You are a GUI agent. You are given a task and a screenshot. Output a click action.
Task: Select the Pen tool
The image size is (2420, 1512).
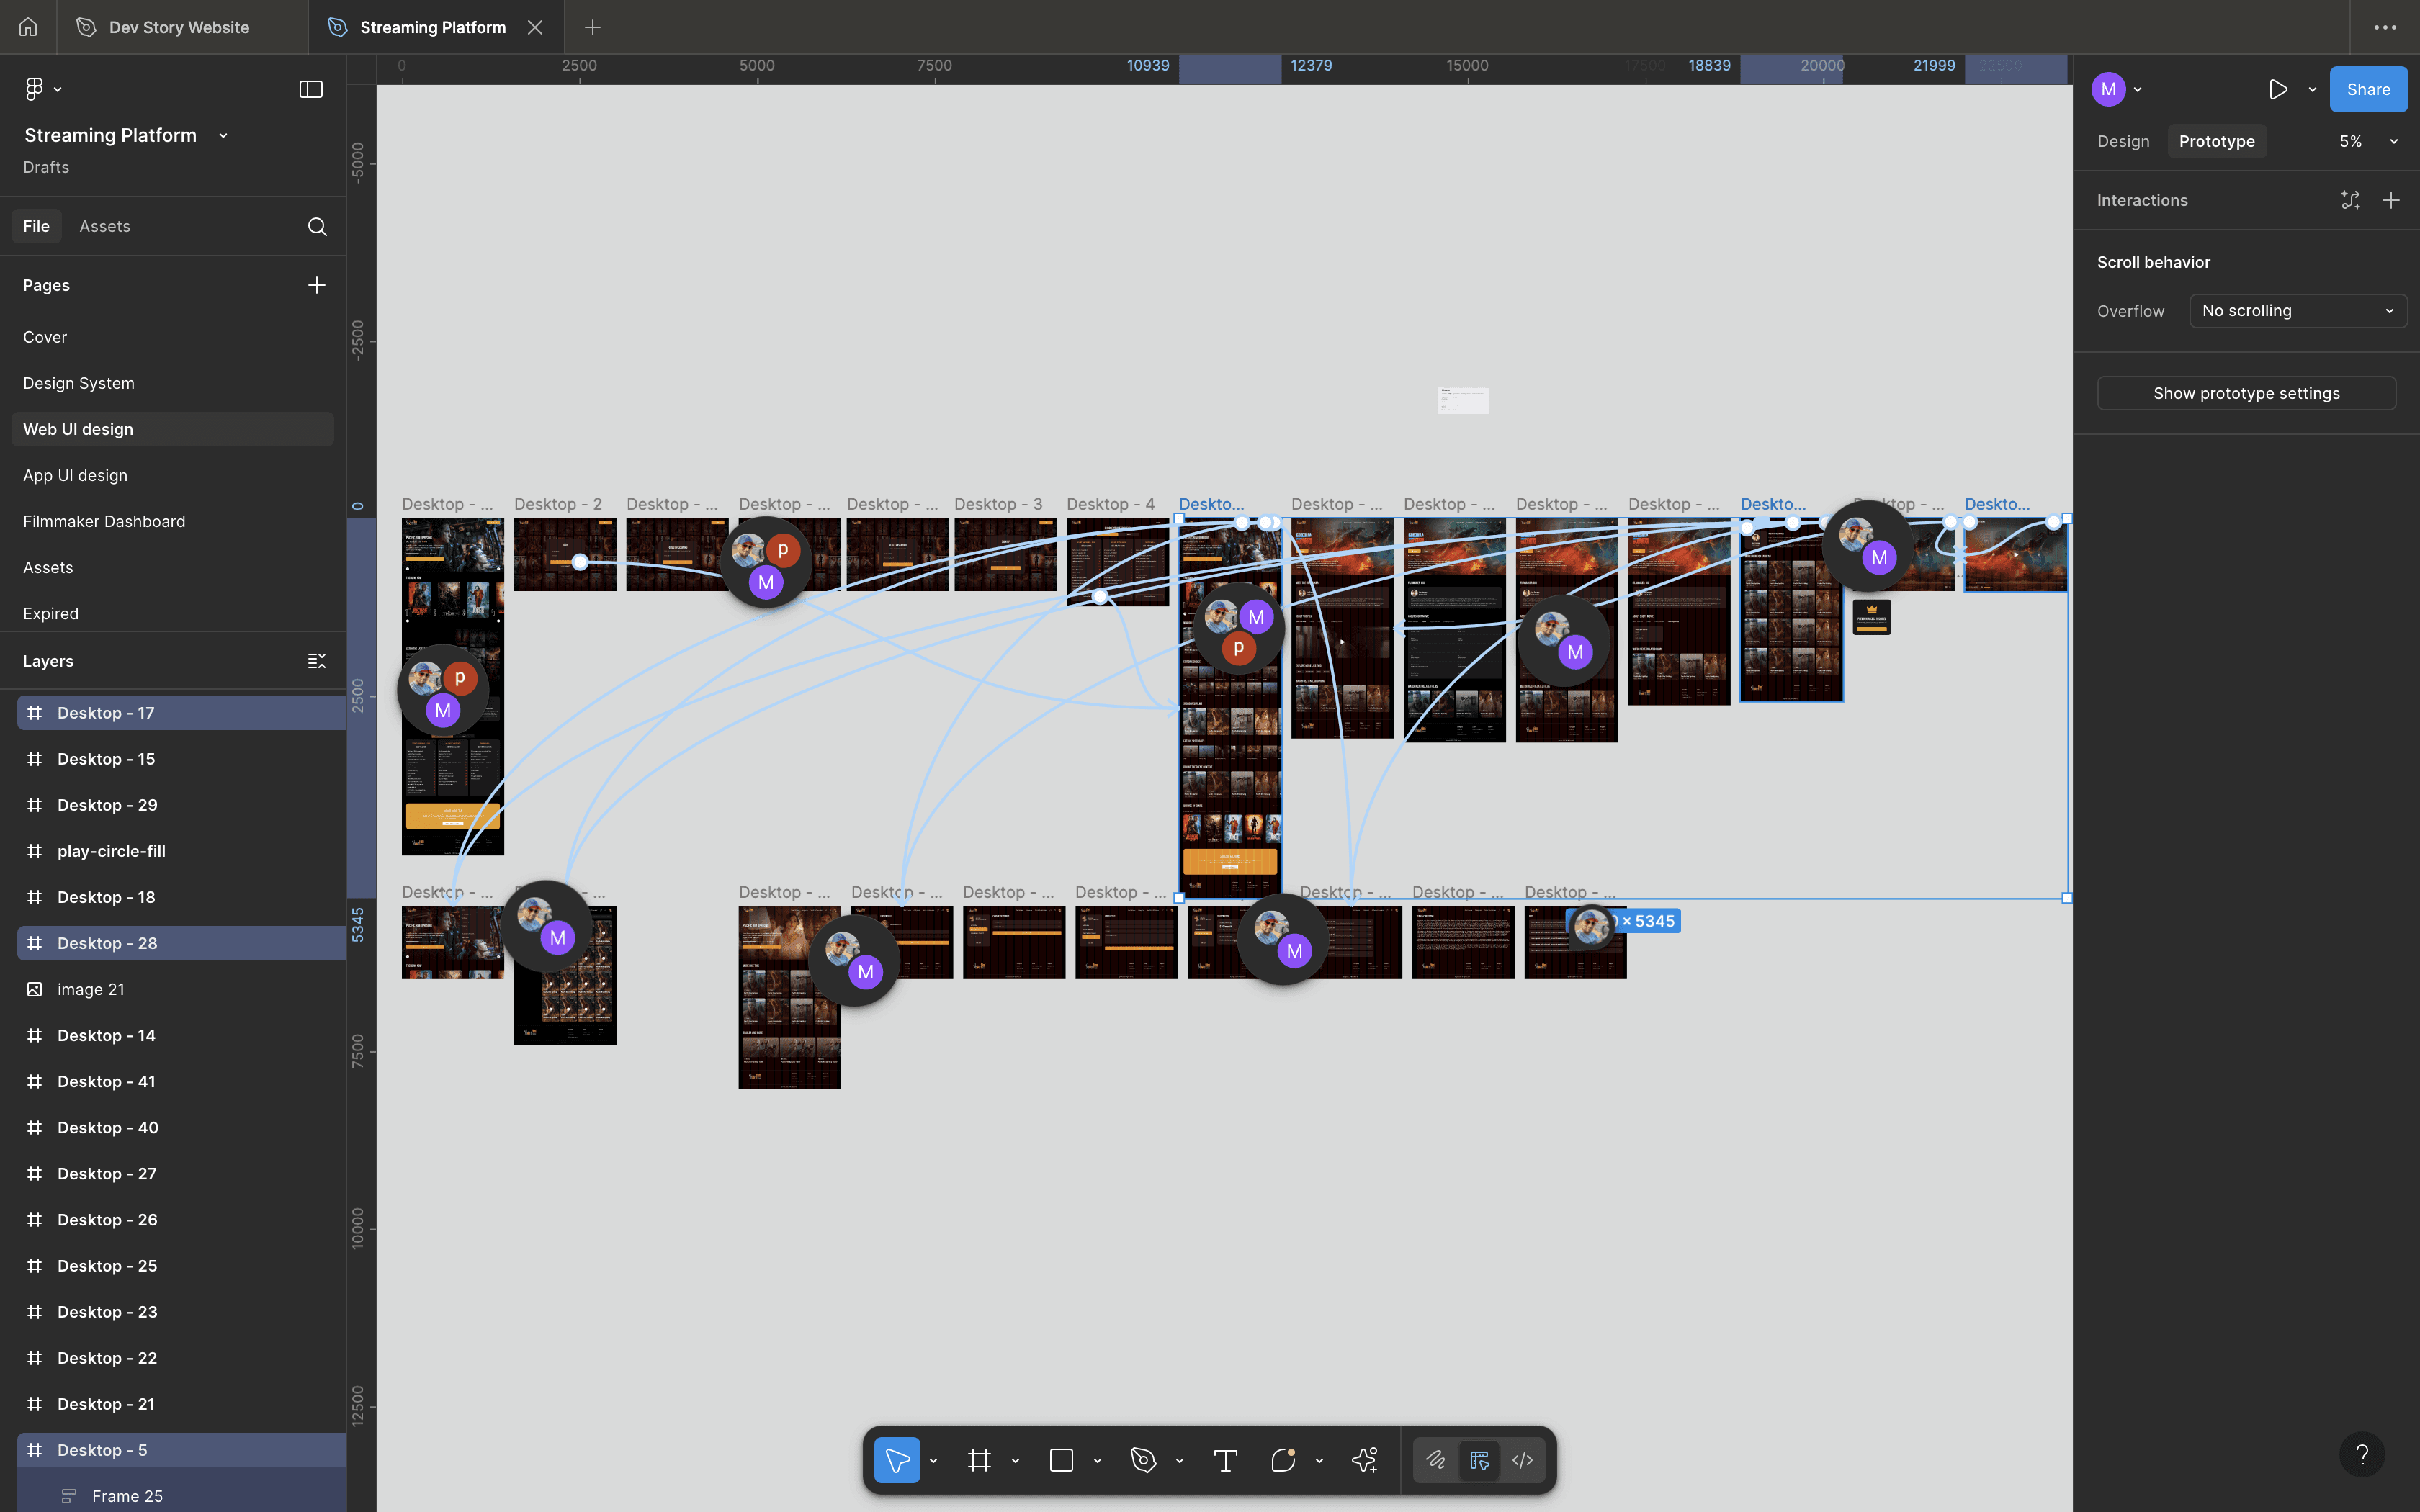click(1143, 1460)
